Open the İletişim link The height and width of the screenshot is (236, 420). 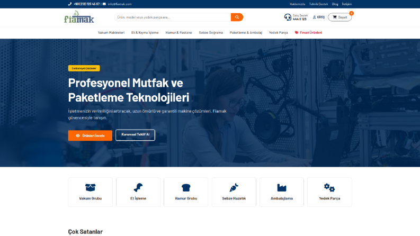pos(346,4)
